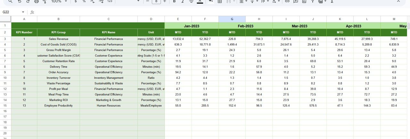Activate the paint format tool
The image size is (410, 139).
pyautogui.click(x=45, y=2)
